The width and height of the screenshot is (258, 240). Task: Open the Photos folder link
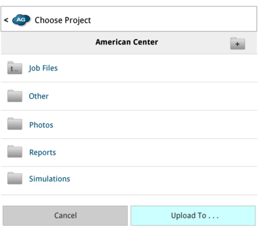click(x=41, y=125)
